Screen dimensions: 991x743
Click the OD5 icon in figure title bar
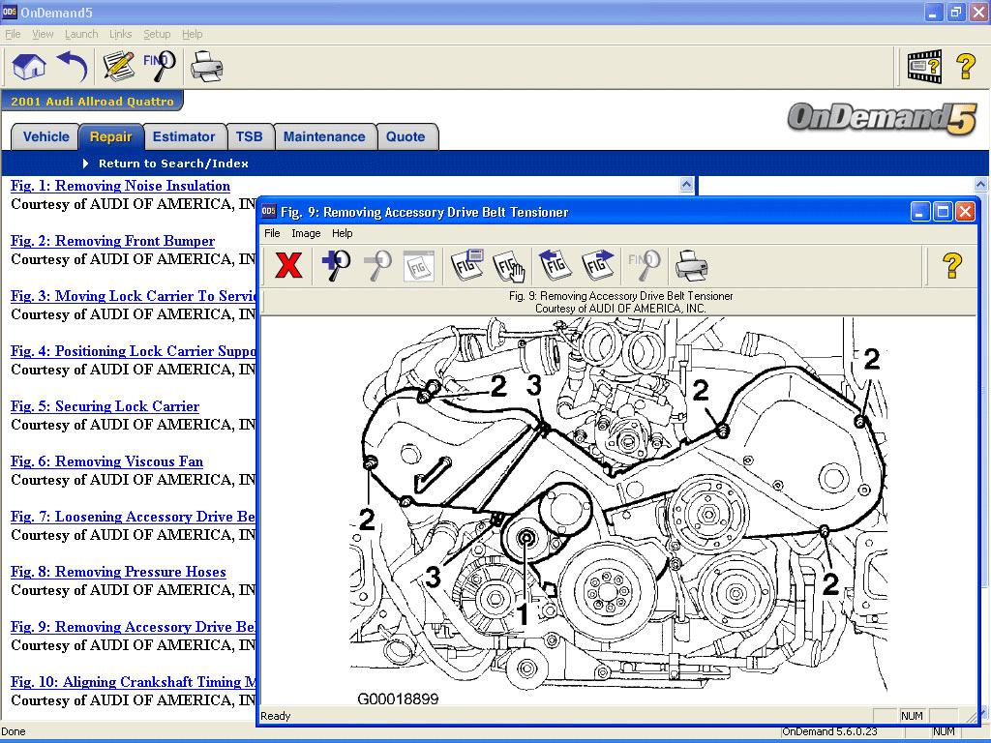pos(269,211)
